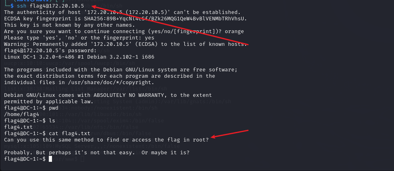The image size is (394, 171).
Task: Click the flag4.txt filename in ls output
Action: pyautogui.click(x=18, y=127)
